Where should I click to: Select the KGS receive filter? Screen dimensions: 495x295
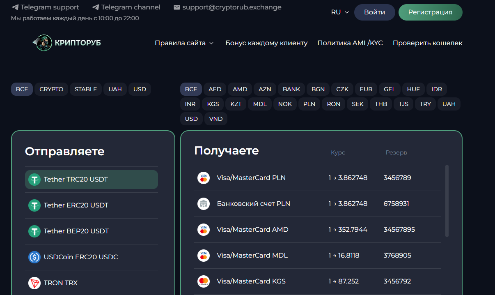pyautogui.click(x=213, y=104)
